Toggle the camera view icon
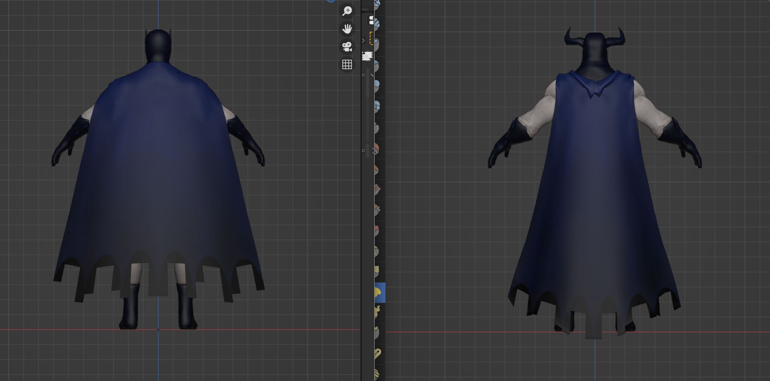This screenshot has height=381, width=770. [347, 47]
